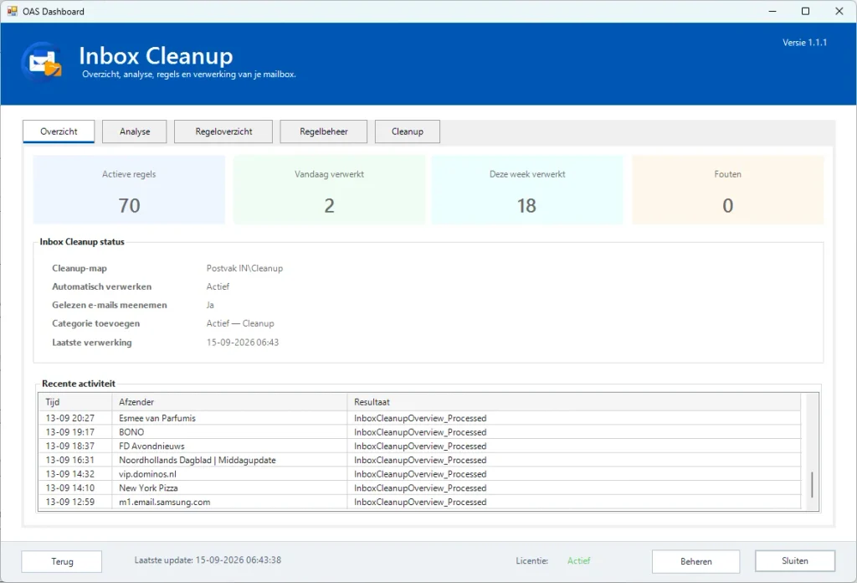Click the OAS Dashboard title bar app icon
Viewport: 857px width, 583px height.
pos(12,11)
